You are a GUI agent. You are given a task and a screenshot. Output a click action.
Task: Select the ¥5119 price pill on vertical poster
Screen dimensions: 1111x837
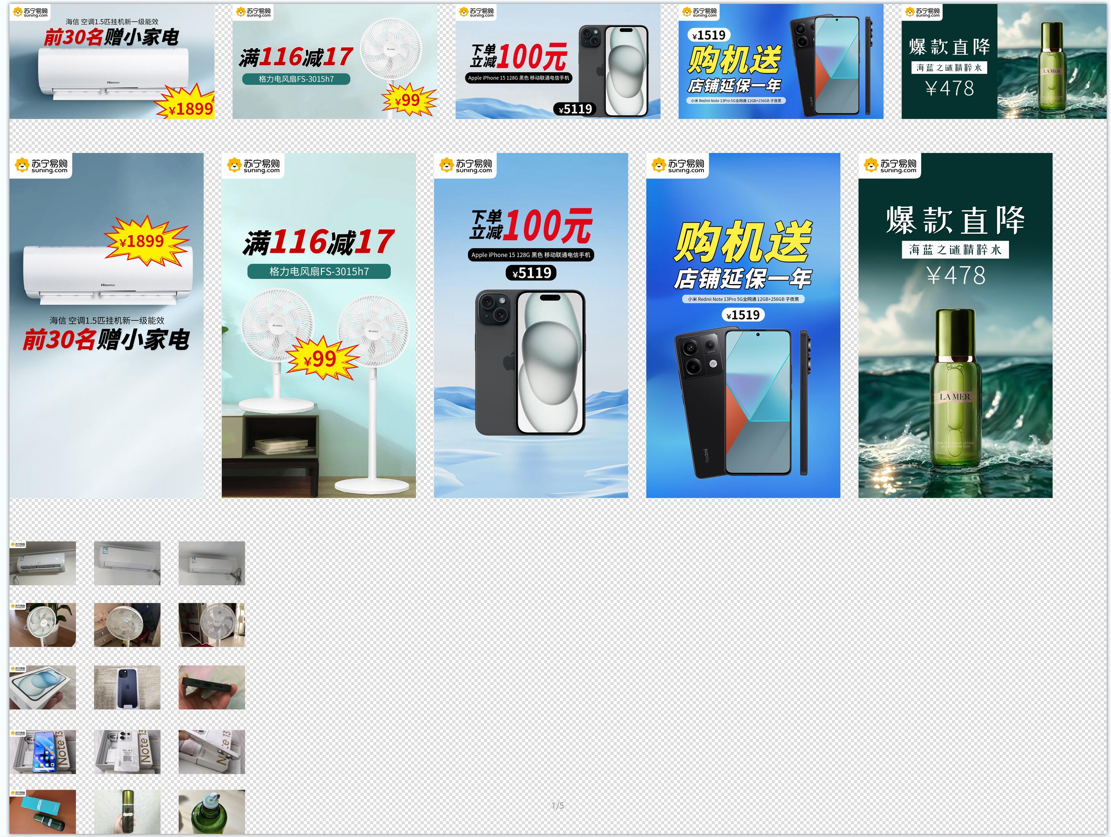click(531, 273)
